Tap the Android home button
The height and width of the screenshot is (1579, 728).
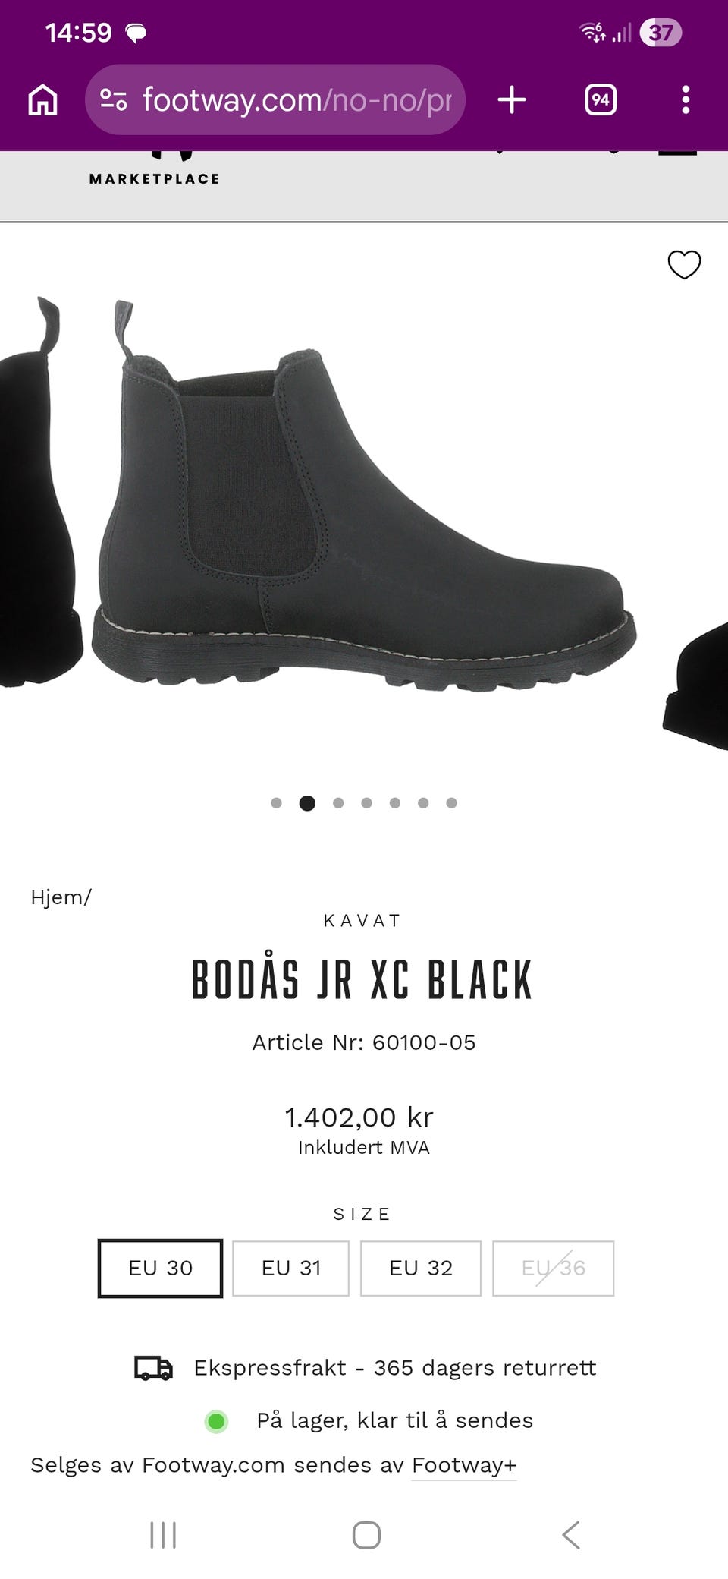click(366, 1534)
